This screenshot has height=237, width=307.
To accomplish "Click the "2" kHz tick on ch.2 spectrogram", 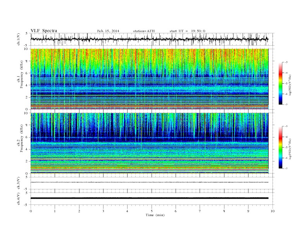I will coord(27,161).
